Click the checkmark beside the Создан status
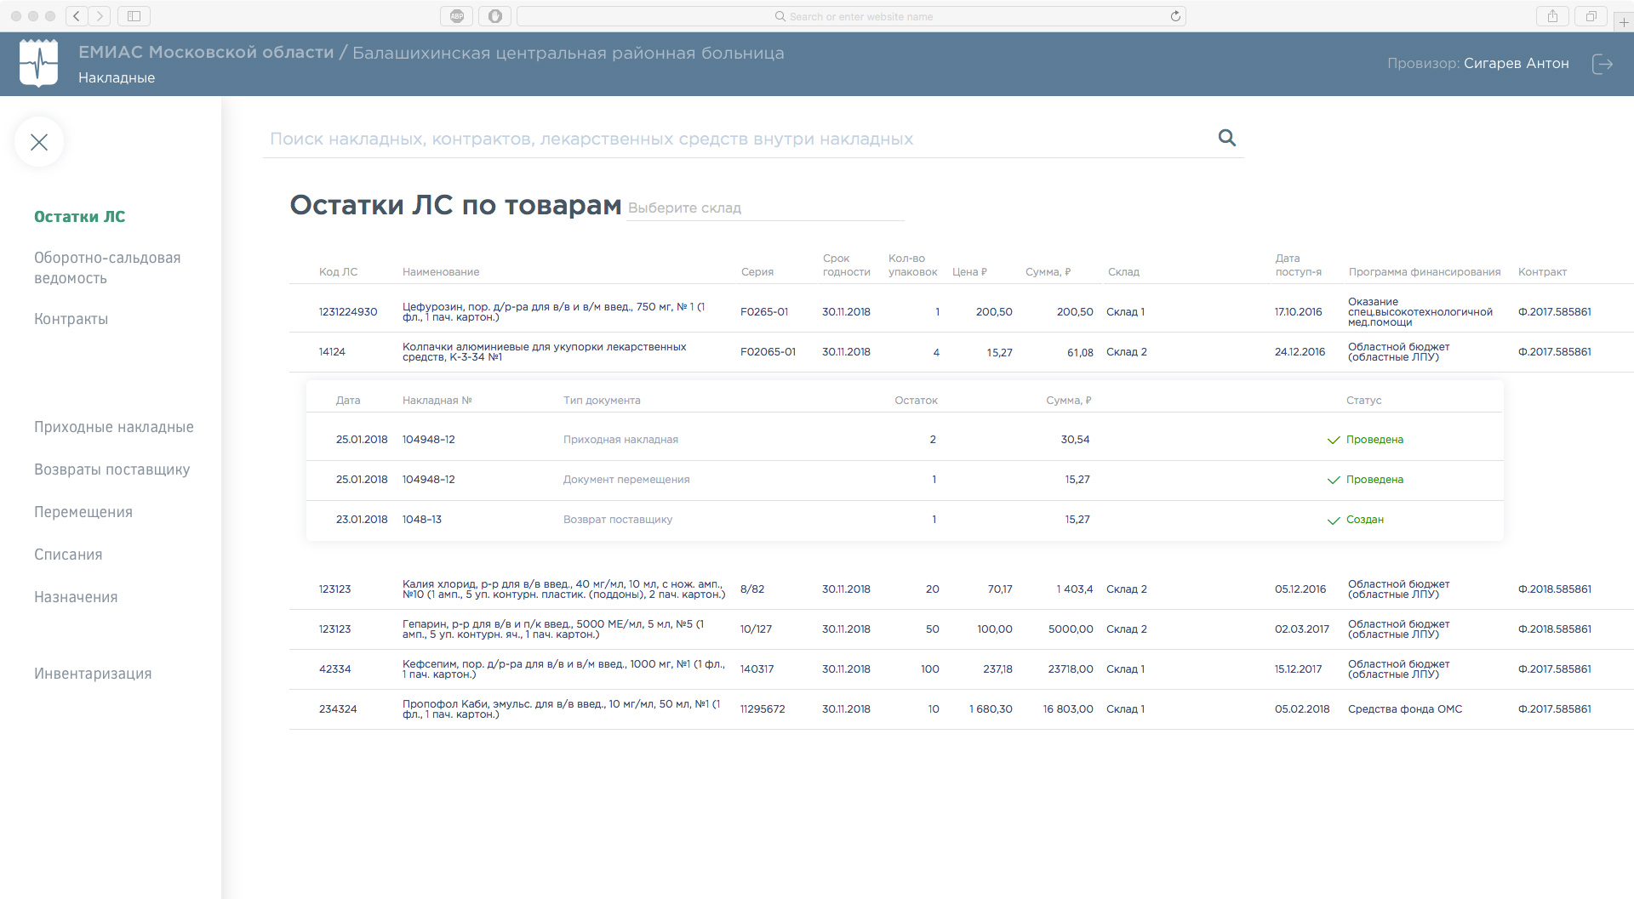 1333,521
